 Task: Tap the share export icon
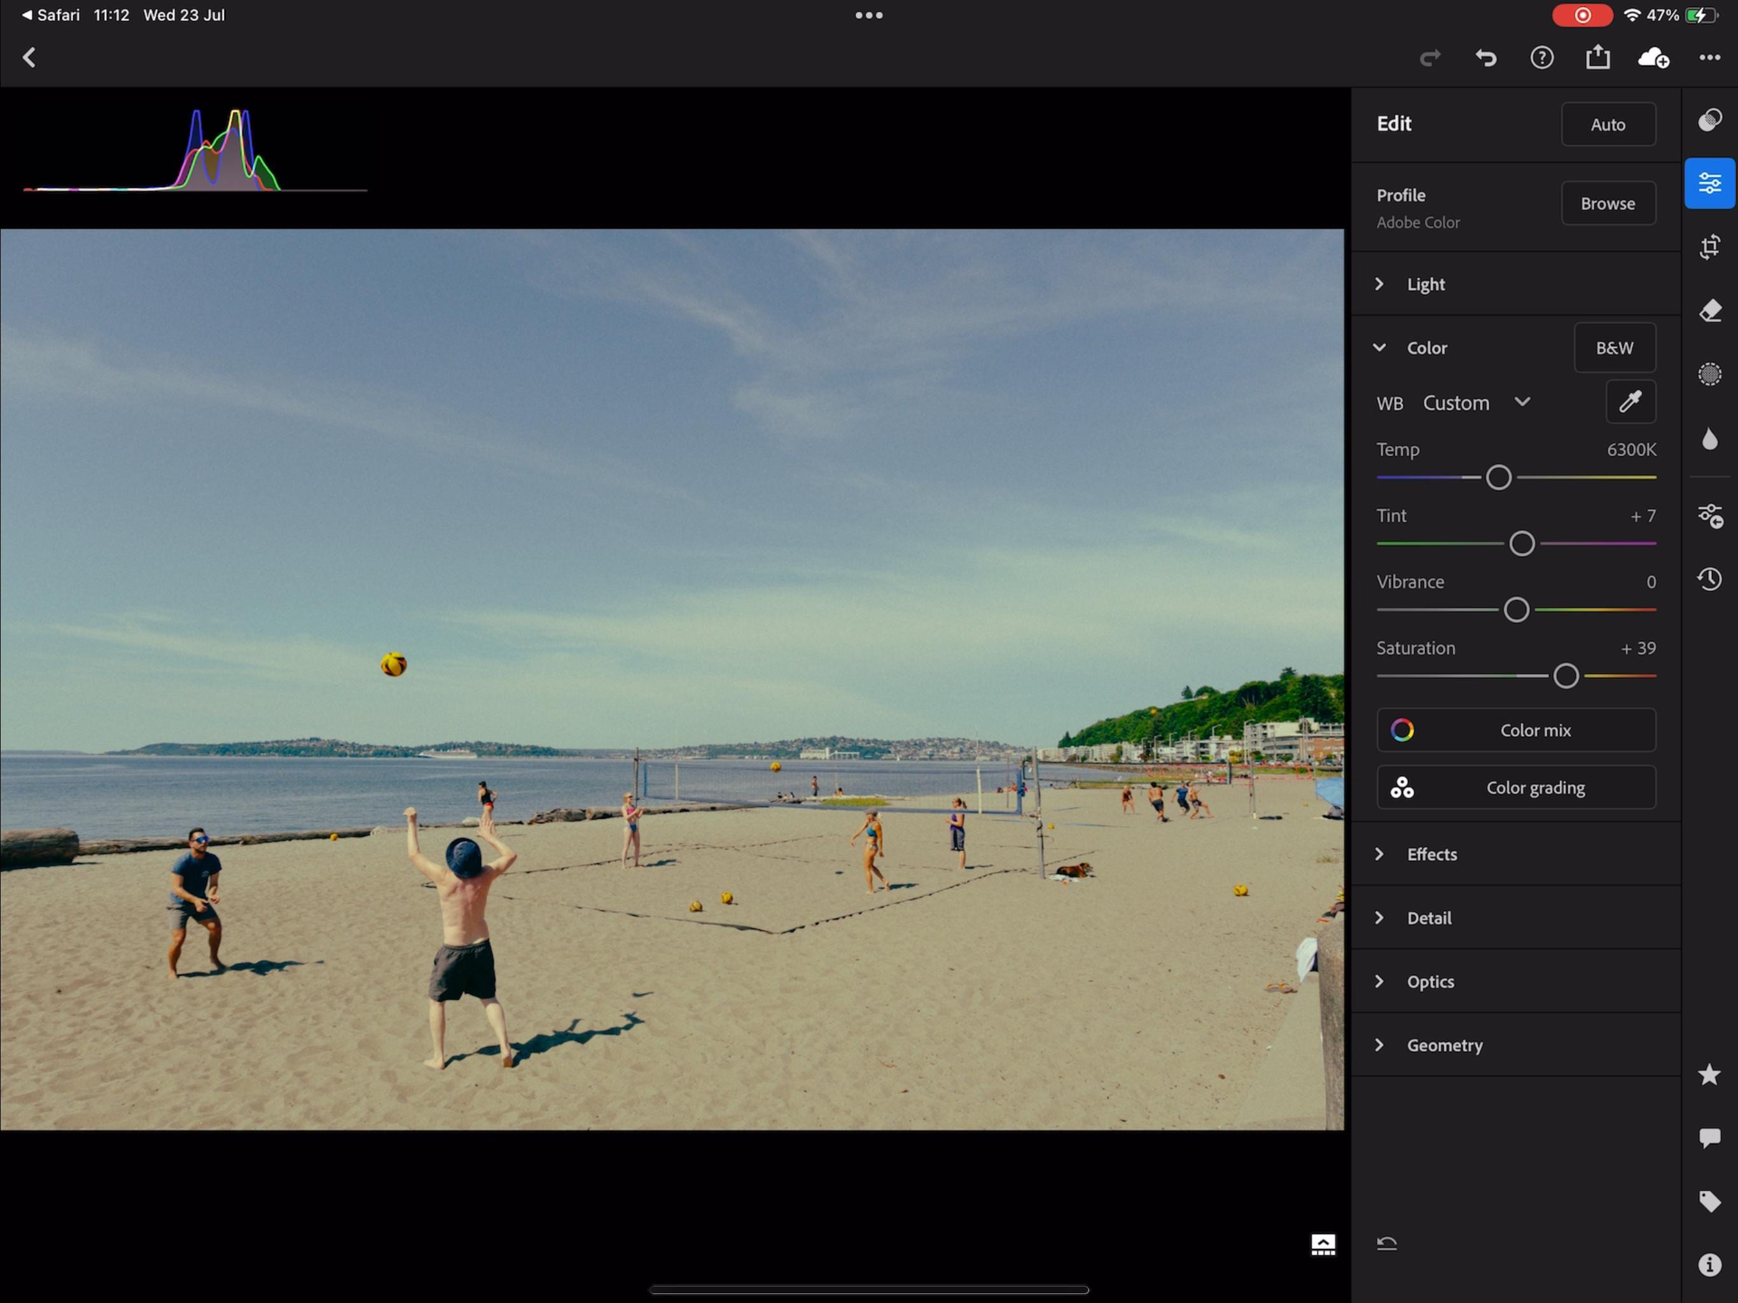pos(1597,57)
